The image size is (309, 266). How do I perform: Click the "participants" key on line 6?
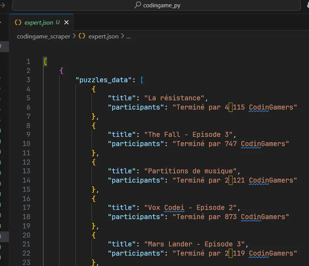pyautogui.click(x=136, y=107)
